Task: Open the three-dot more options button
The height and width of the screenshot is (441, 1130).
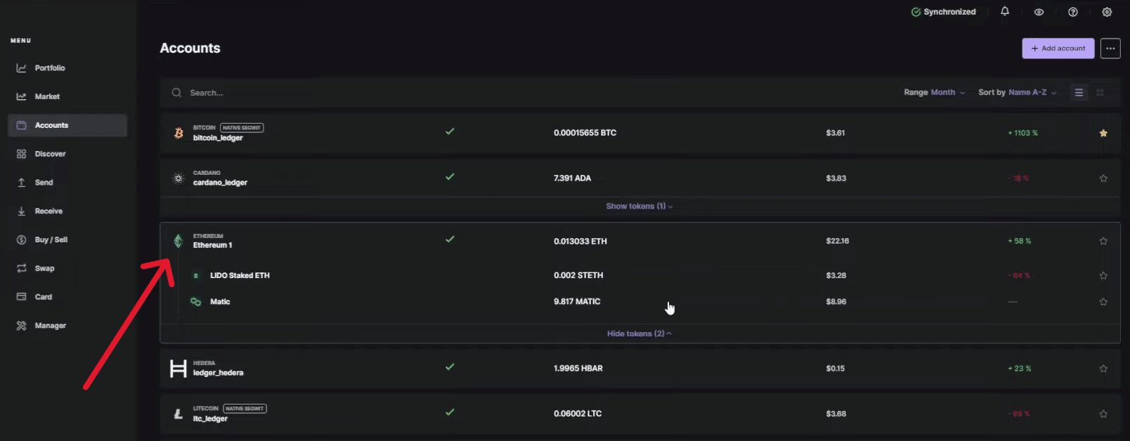Action: (1110, 48)
